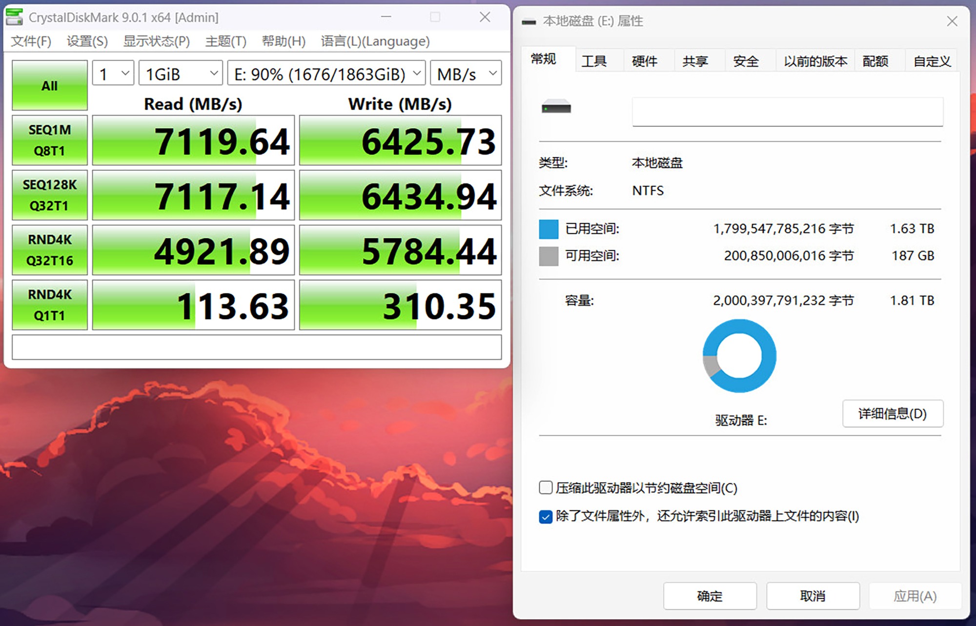Click the blue used space color square
Image resolution: width=976 pixels, height=626 pixels.
click(548, 229)
